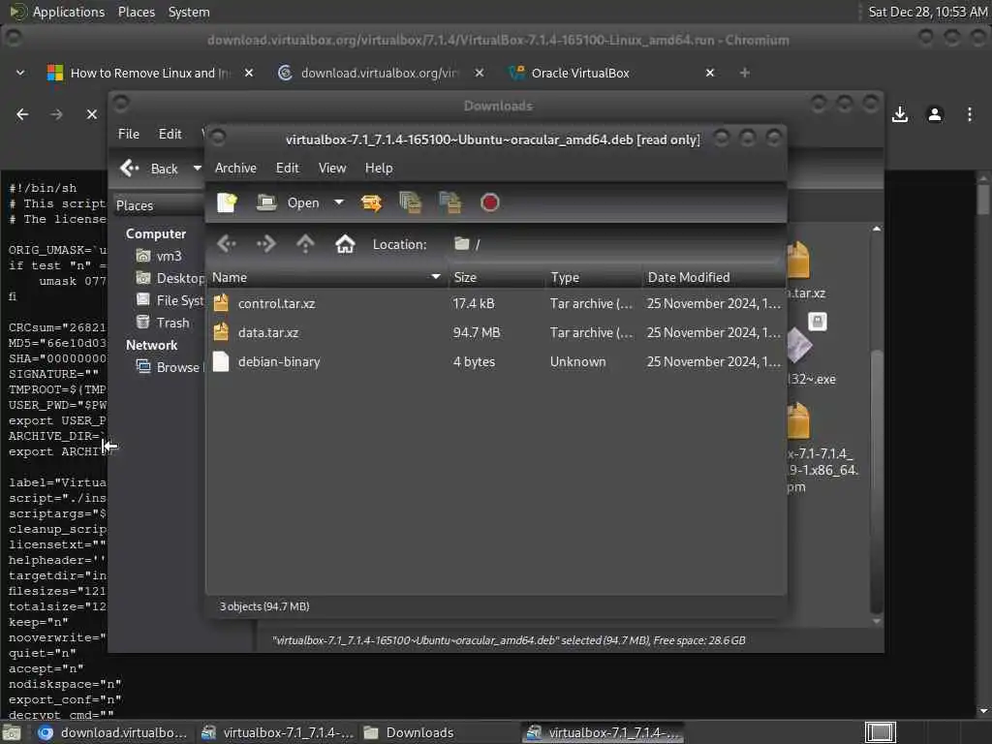This screenshot has width=992, height=744.
Task: Stop loading page in Chromium
Action: click(x=92, y=114)
